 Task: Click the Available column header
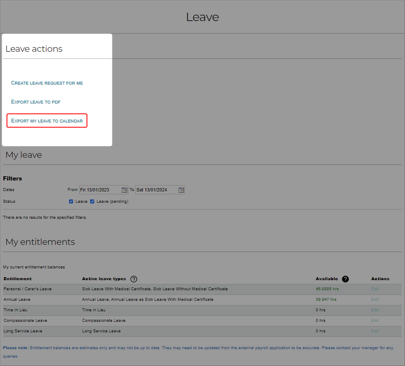pos(327,279)
